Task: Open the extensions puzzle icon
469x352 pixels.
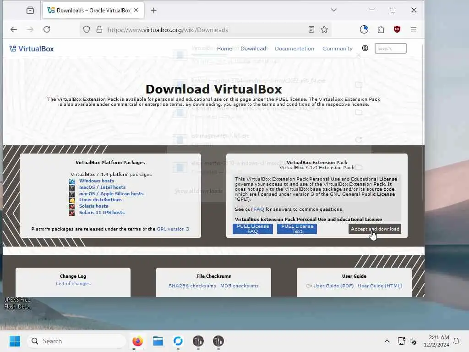Action: (x=381, y=29)
